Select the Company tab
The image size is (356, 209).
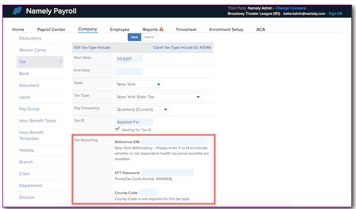88,29
